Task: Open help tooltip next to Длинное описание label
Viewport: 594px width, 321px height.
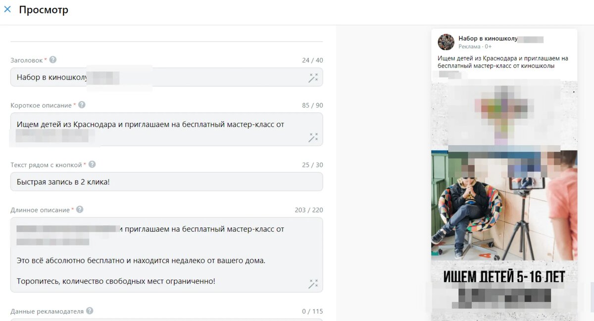Action: [80, 210]
